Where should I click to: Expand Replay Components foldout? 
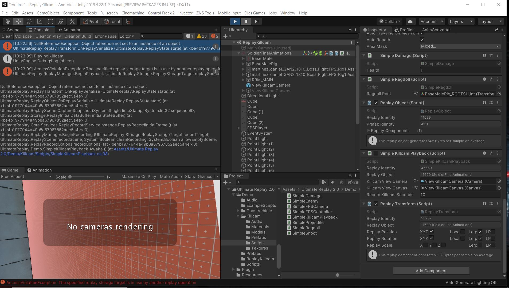coord(369,130)
